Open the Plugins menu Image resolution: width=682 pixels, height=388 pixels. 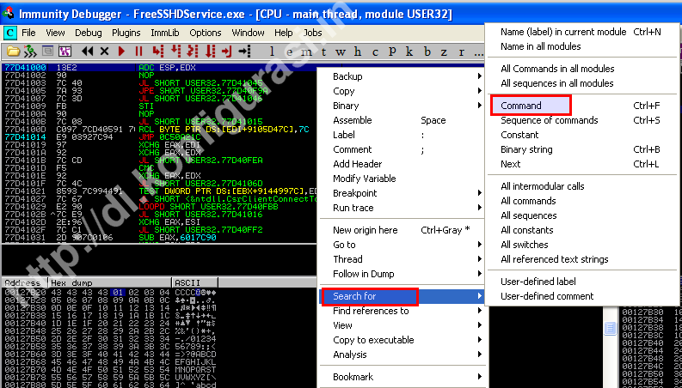126,33
